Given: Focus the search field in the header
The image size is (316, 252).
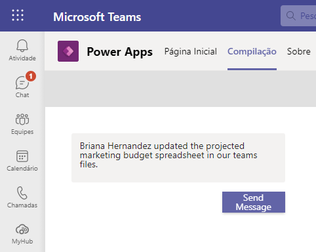Looking at the screenshot, I should (298, 16).
